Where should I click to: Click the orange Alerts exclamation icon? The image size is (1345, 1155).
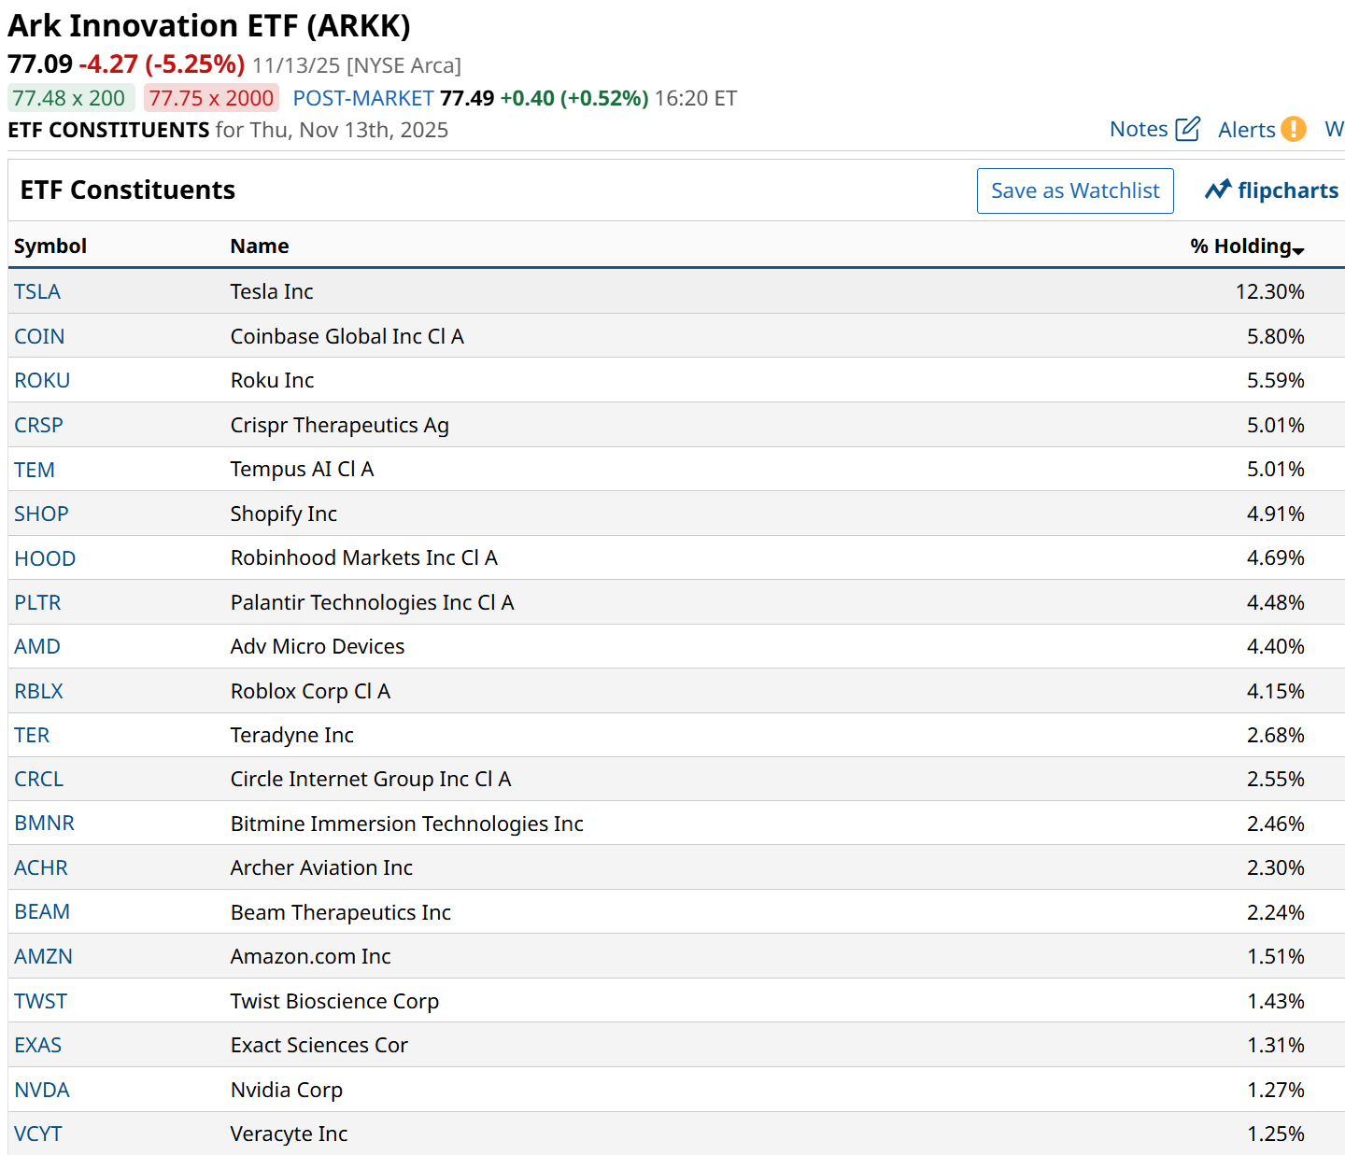point(1293,129)
